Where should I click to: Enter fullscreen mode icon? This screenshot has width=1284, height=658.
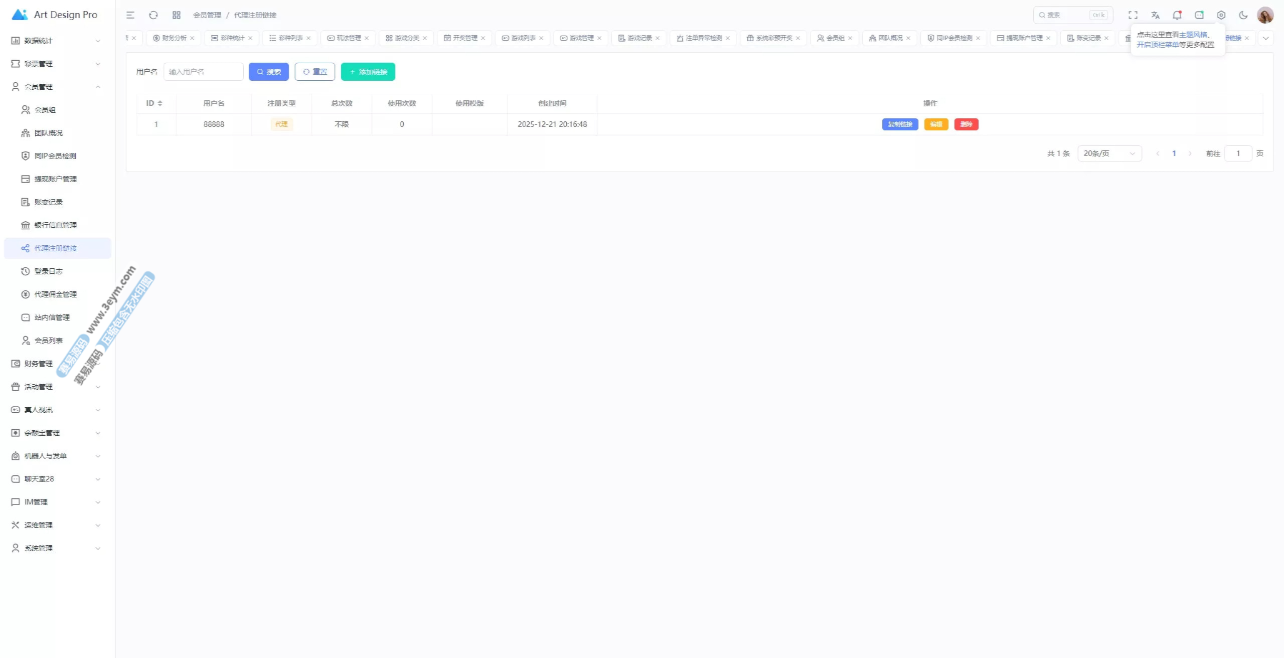1133,15
